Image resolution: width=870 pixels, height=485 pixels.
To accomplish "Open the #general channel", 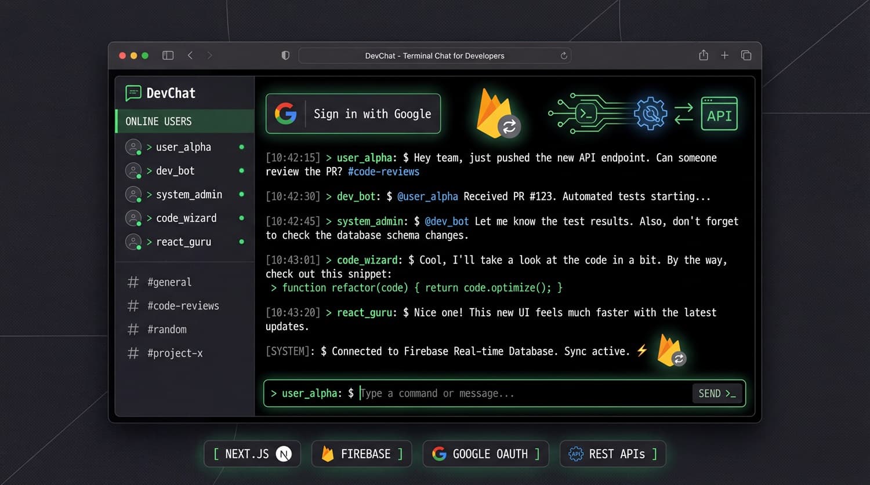I will pyautogui.click(x=169, y=282).
